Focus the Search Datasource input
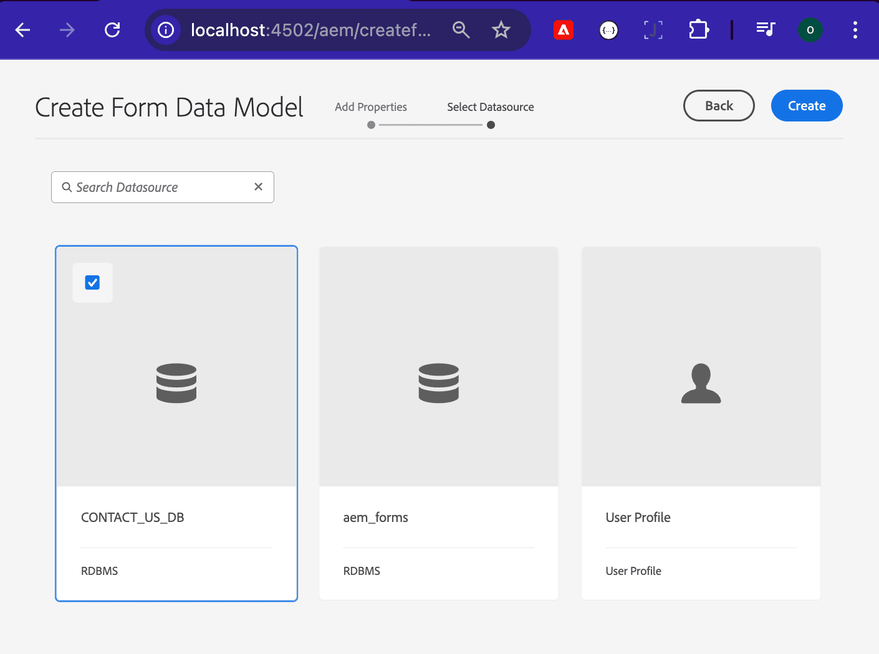 [162, 187]
